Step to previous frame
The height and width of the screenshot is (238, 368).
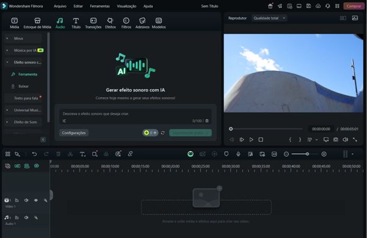(x=232, y=140)
